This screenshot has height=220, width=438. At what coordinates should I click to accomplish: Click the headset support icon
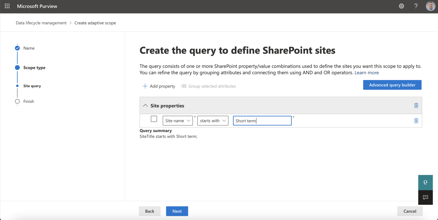click(x=425, y=182)
